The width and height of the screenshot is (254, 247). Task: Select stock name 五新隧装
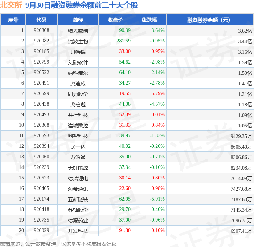[78, 199]
